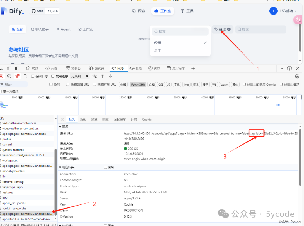Screen dimensions: 304x226
Task: Check the 隐藏数据 URL checkbox
Action: pyautogui.click(x=68, y=85)
